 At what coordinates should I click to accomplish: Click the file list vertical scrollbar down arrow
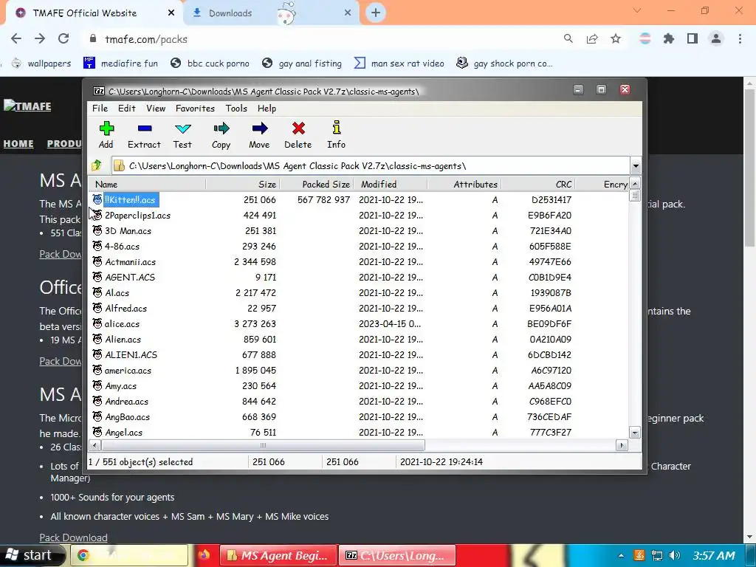point(635,433)
